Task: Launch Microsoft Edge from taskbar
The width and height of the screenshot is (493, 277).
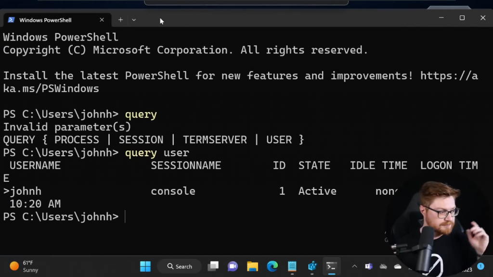Action: click(272, 266)
